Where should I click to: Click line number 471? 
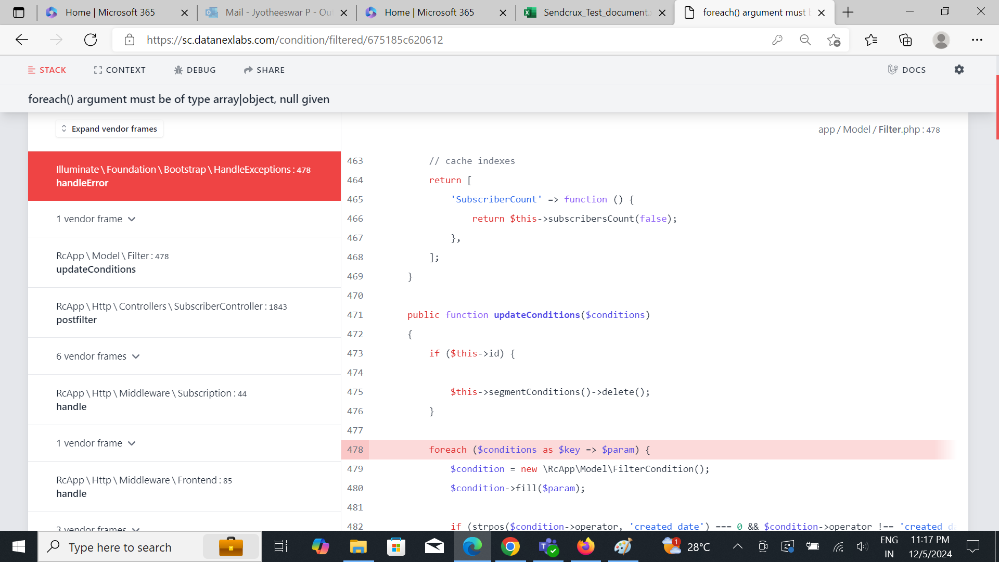tap(355, 315)
